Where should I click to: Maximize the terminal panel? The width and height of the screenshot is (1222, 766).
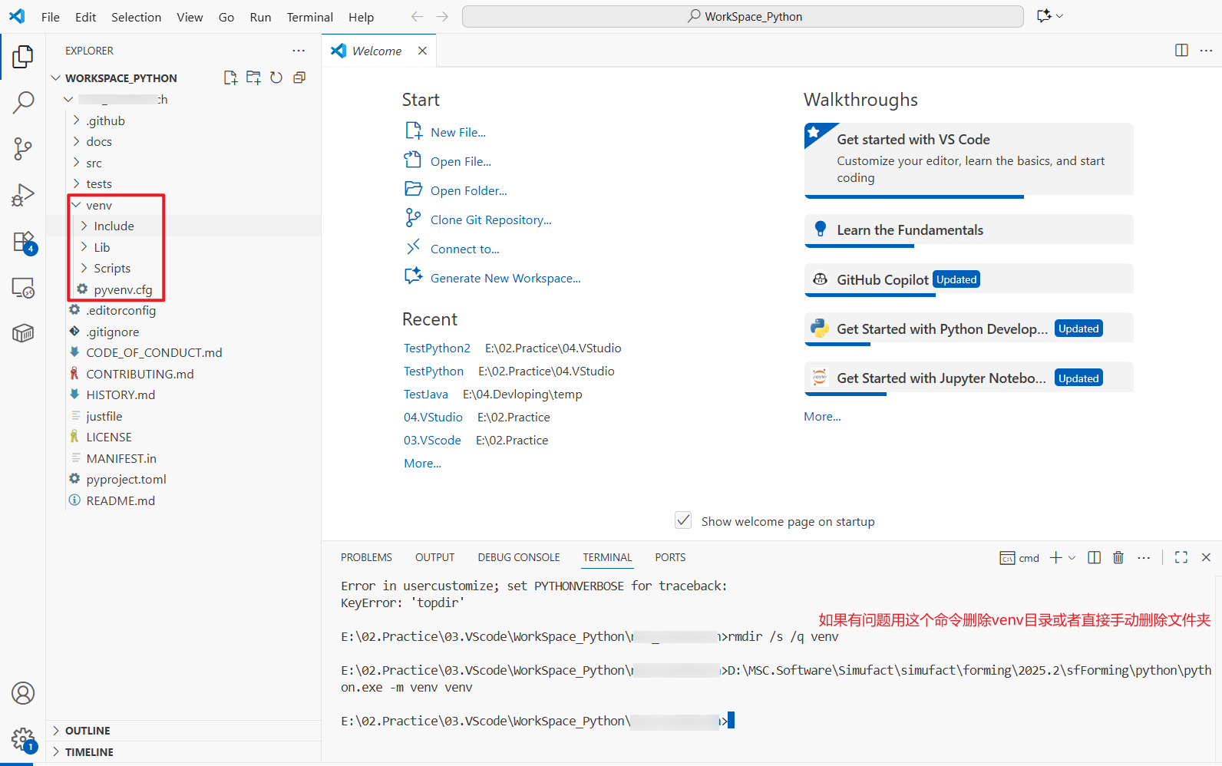1181,557
